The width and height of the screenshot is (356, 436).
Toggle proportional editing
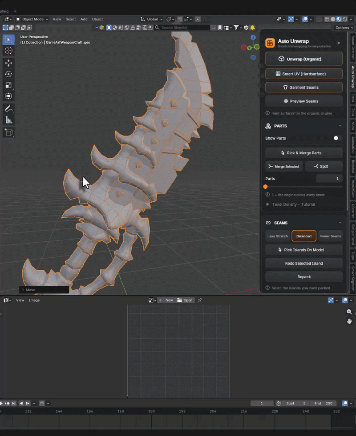pos(198,19)
